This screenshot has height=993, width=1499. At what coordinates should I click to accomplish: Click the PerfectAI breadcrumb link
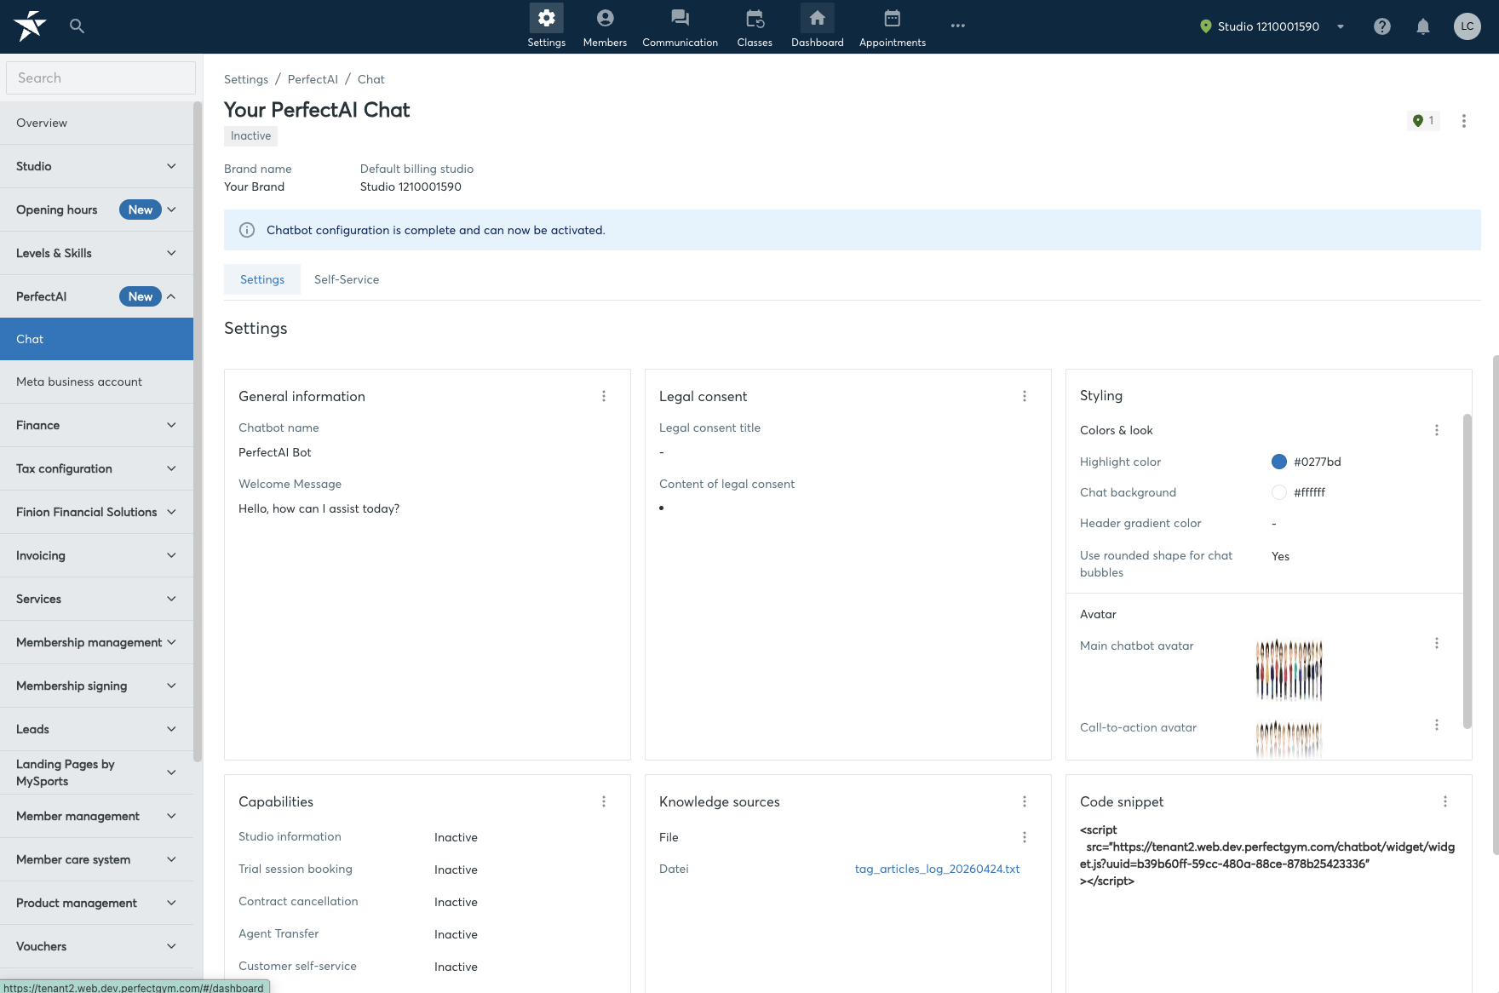click(x=313, y=79)
